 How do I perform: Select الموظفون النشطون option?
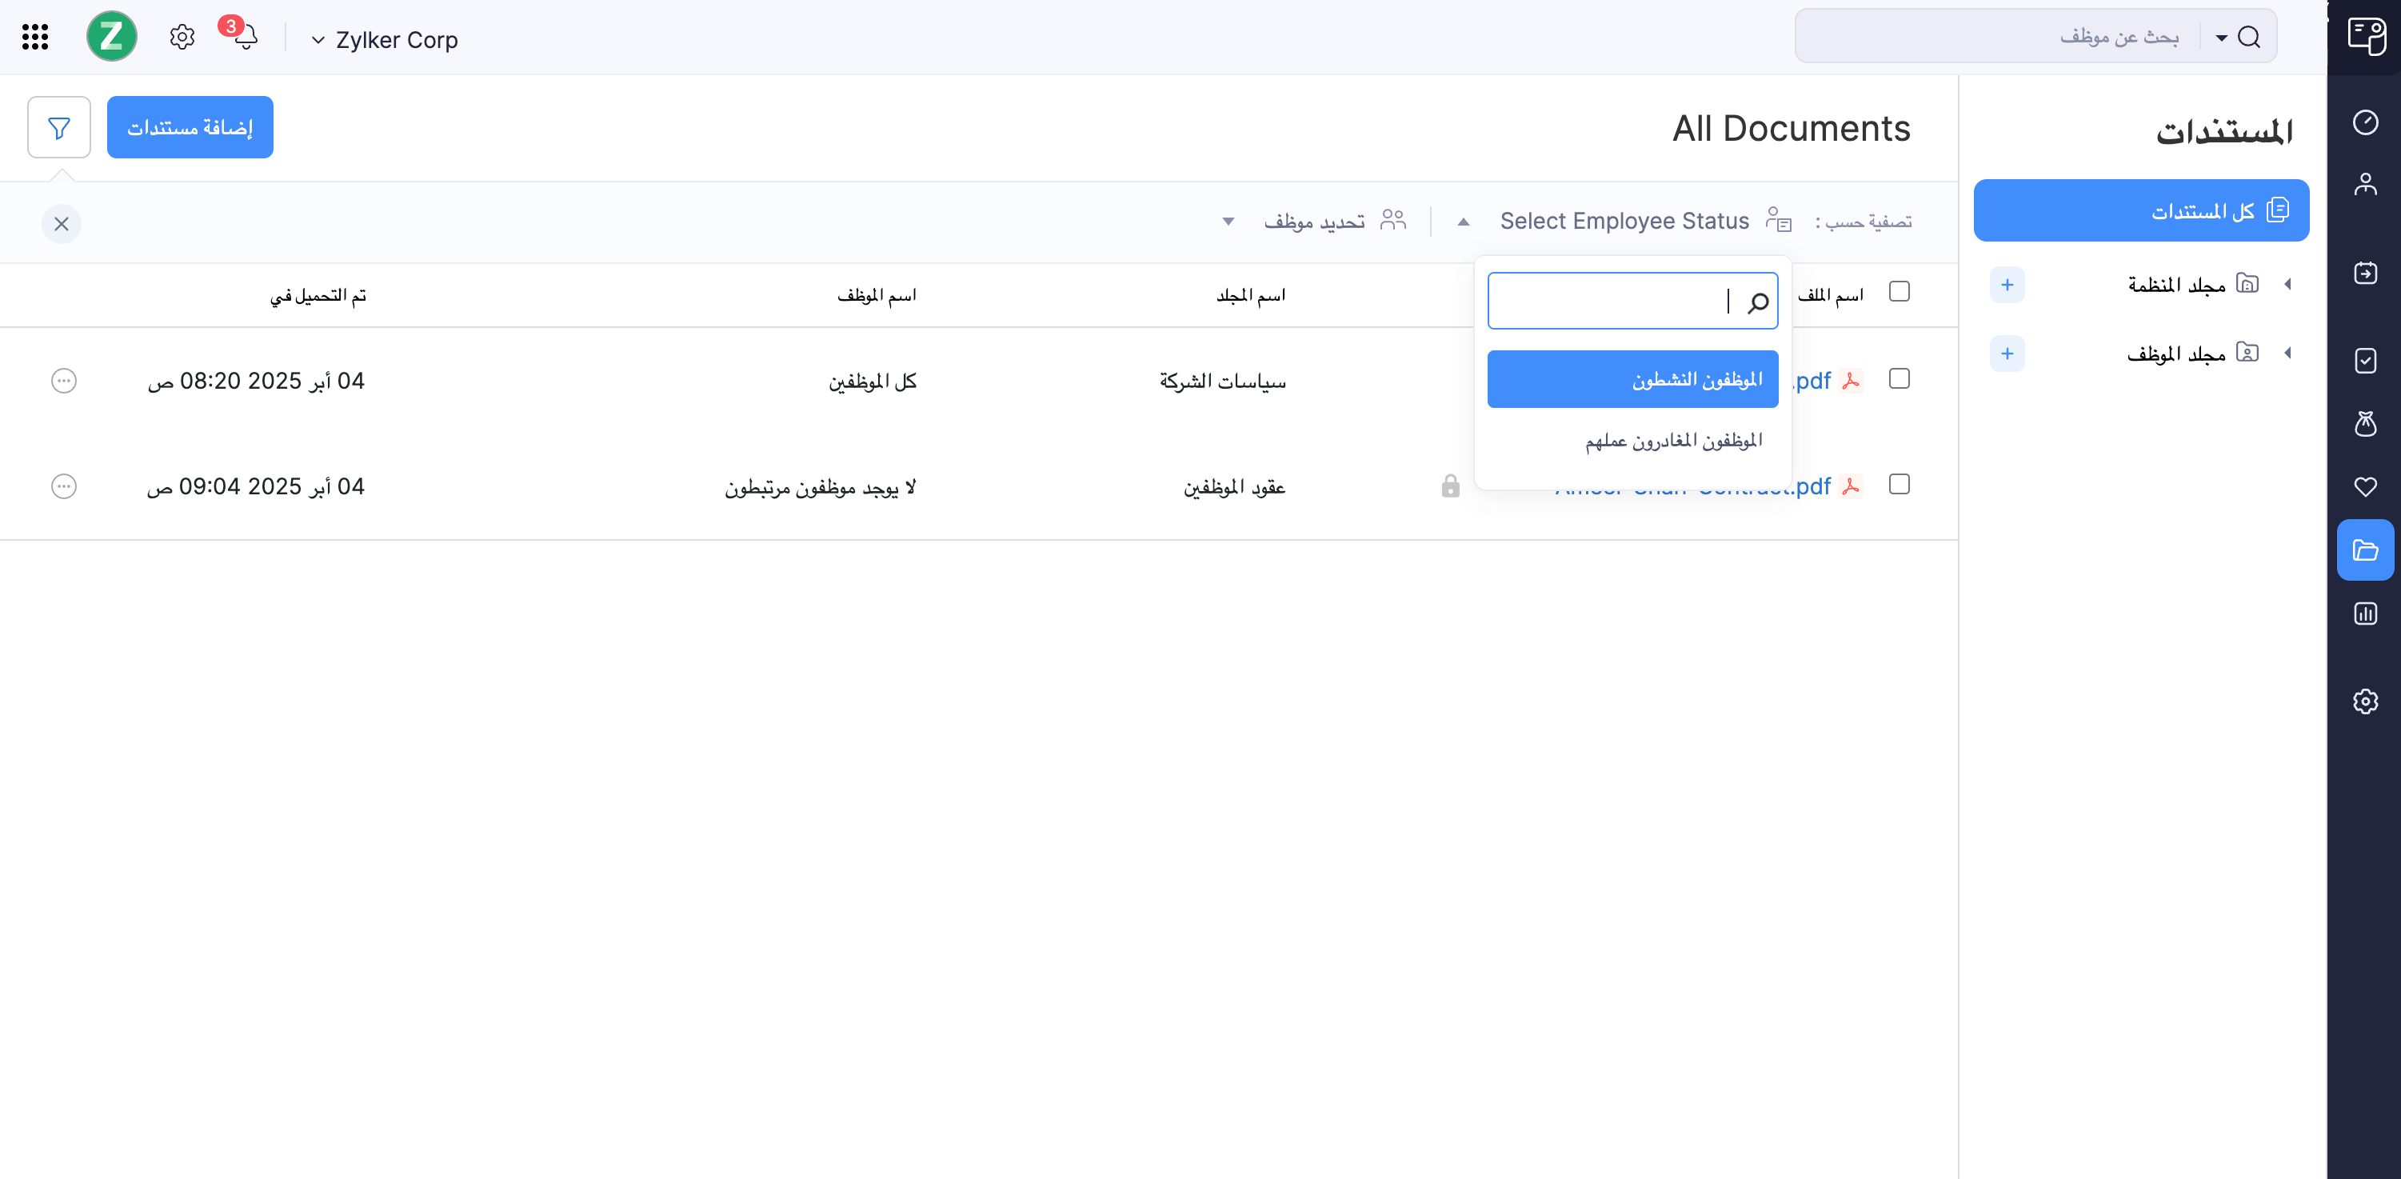pos(1632,379)
